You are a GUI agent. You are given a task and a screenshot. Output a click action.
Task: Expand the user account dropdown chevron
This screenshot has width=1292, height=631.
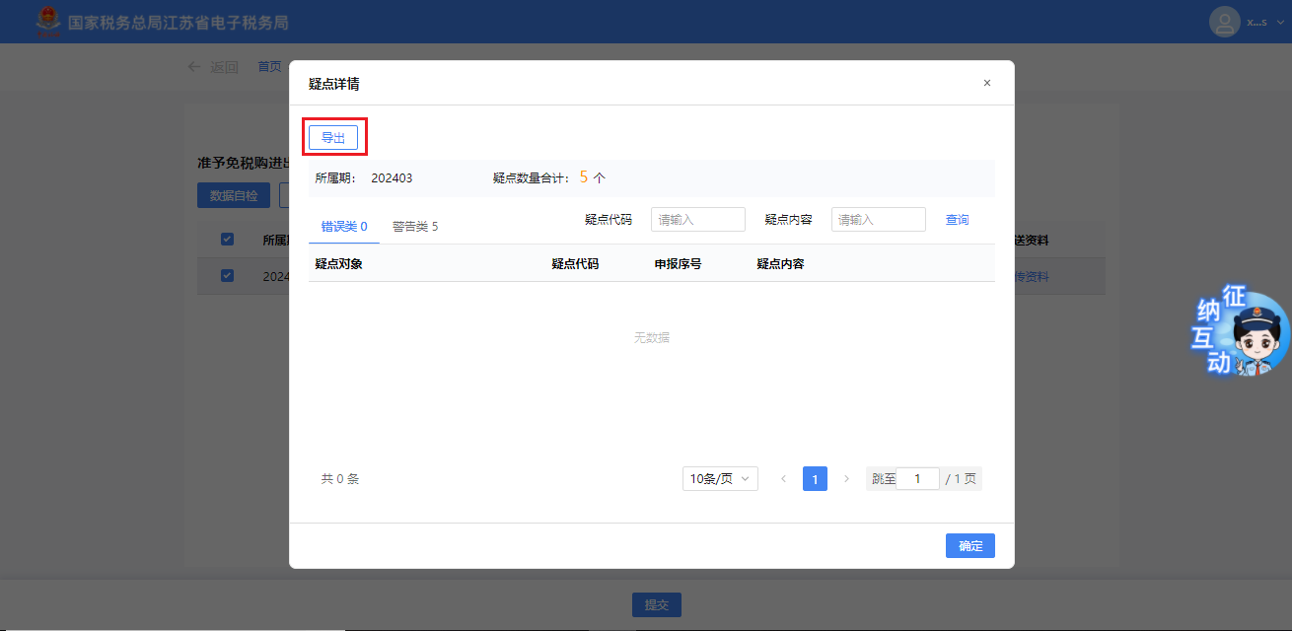point(1280,22)
